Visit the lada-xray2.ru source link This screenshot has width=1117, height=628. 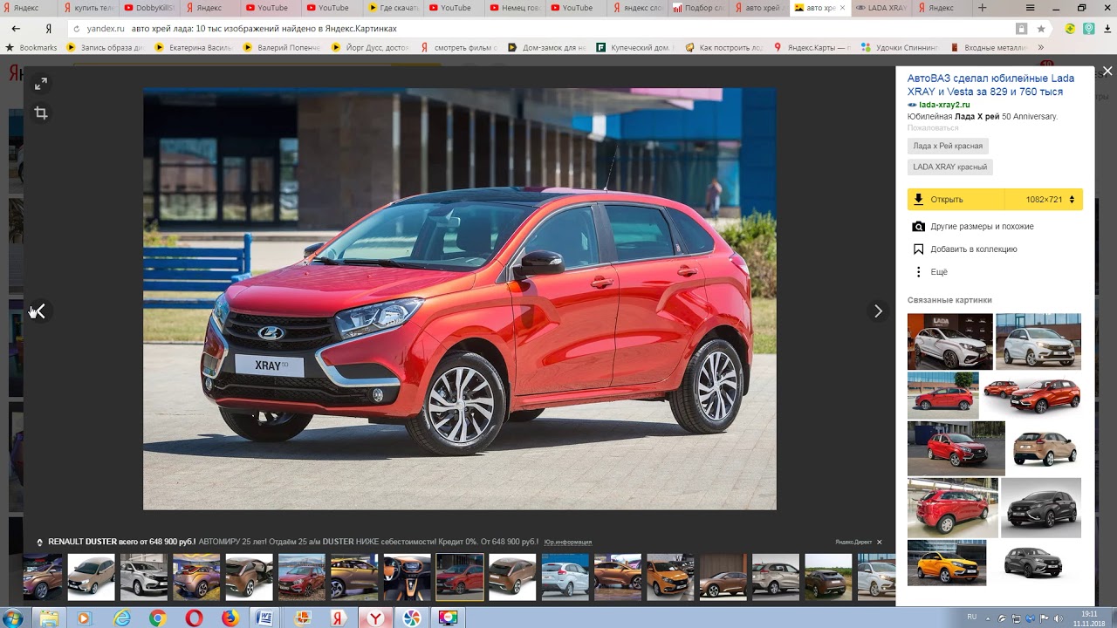pos(943,105)
